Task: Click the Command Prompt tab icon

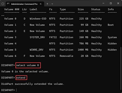Action: (x=8, y=4)
